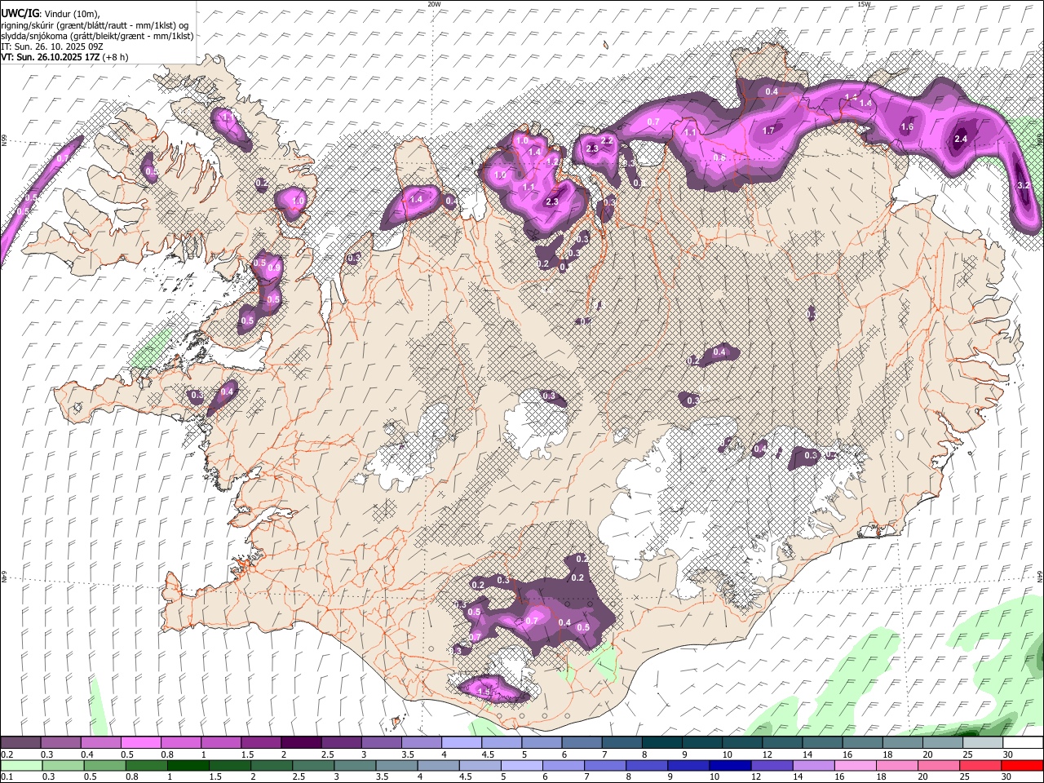The image size is (1044, 783).
Task: Select the deep navy 10–12 swatch in the rain legend
Action: 731,765
